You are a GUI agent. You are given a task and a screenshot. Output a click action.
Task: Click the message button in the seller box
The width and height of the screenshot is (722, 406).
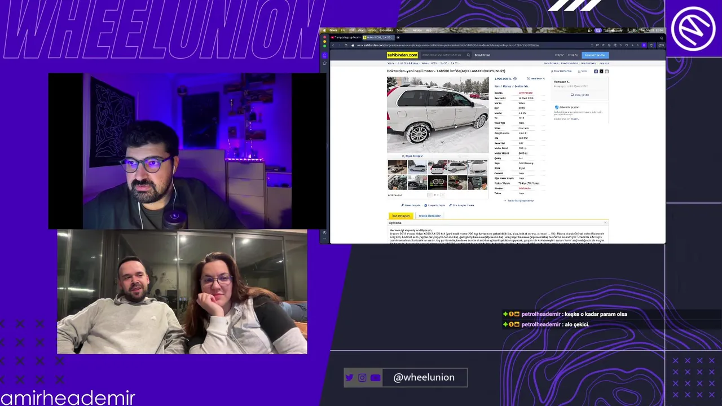(x=580, y=95)
